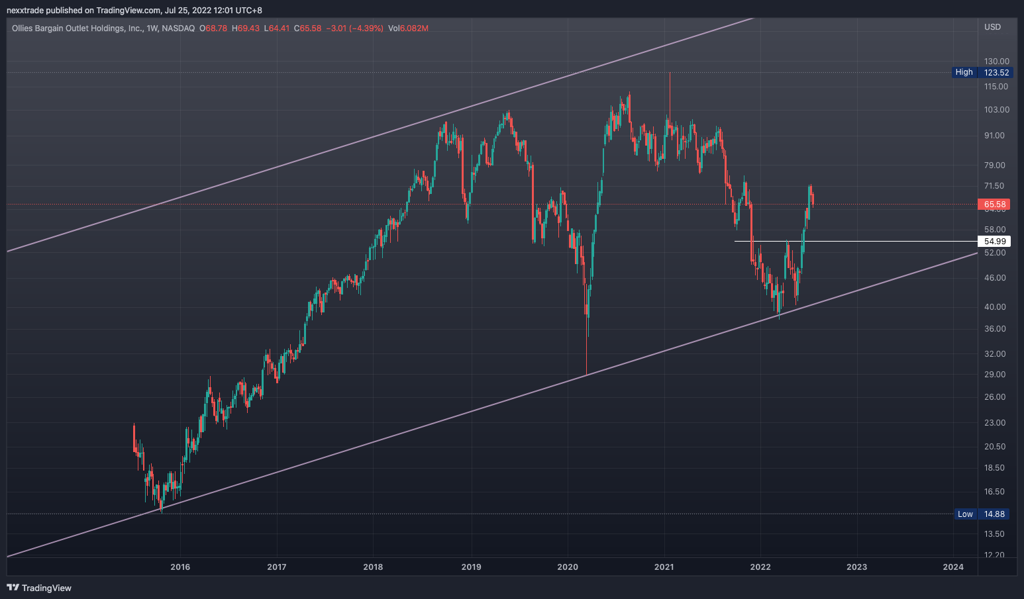Click the 79.00 price axis label

click(995, 165)
